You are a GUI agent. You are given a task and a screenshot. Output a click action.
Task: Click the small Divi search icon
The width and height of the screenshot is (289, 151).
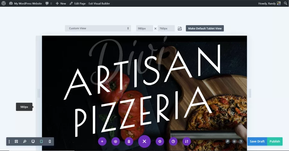(x=228, y=141)
